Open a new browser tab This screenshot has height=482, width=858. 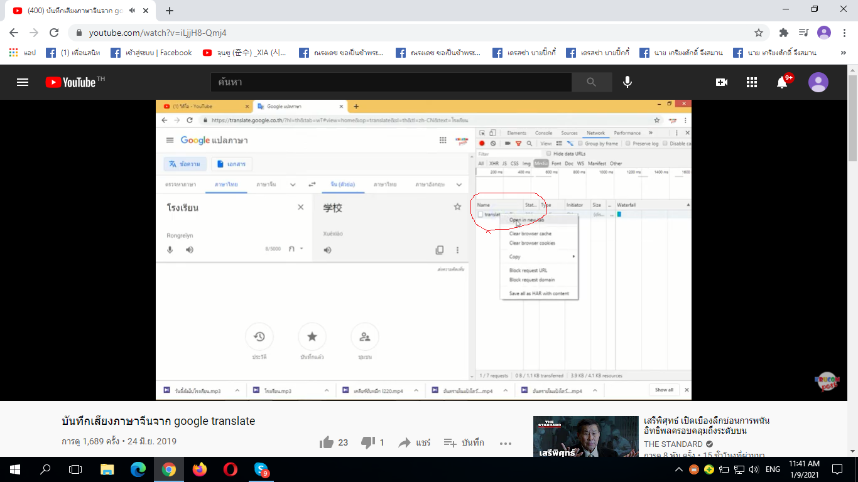coord(170,10)
